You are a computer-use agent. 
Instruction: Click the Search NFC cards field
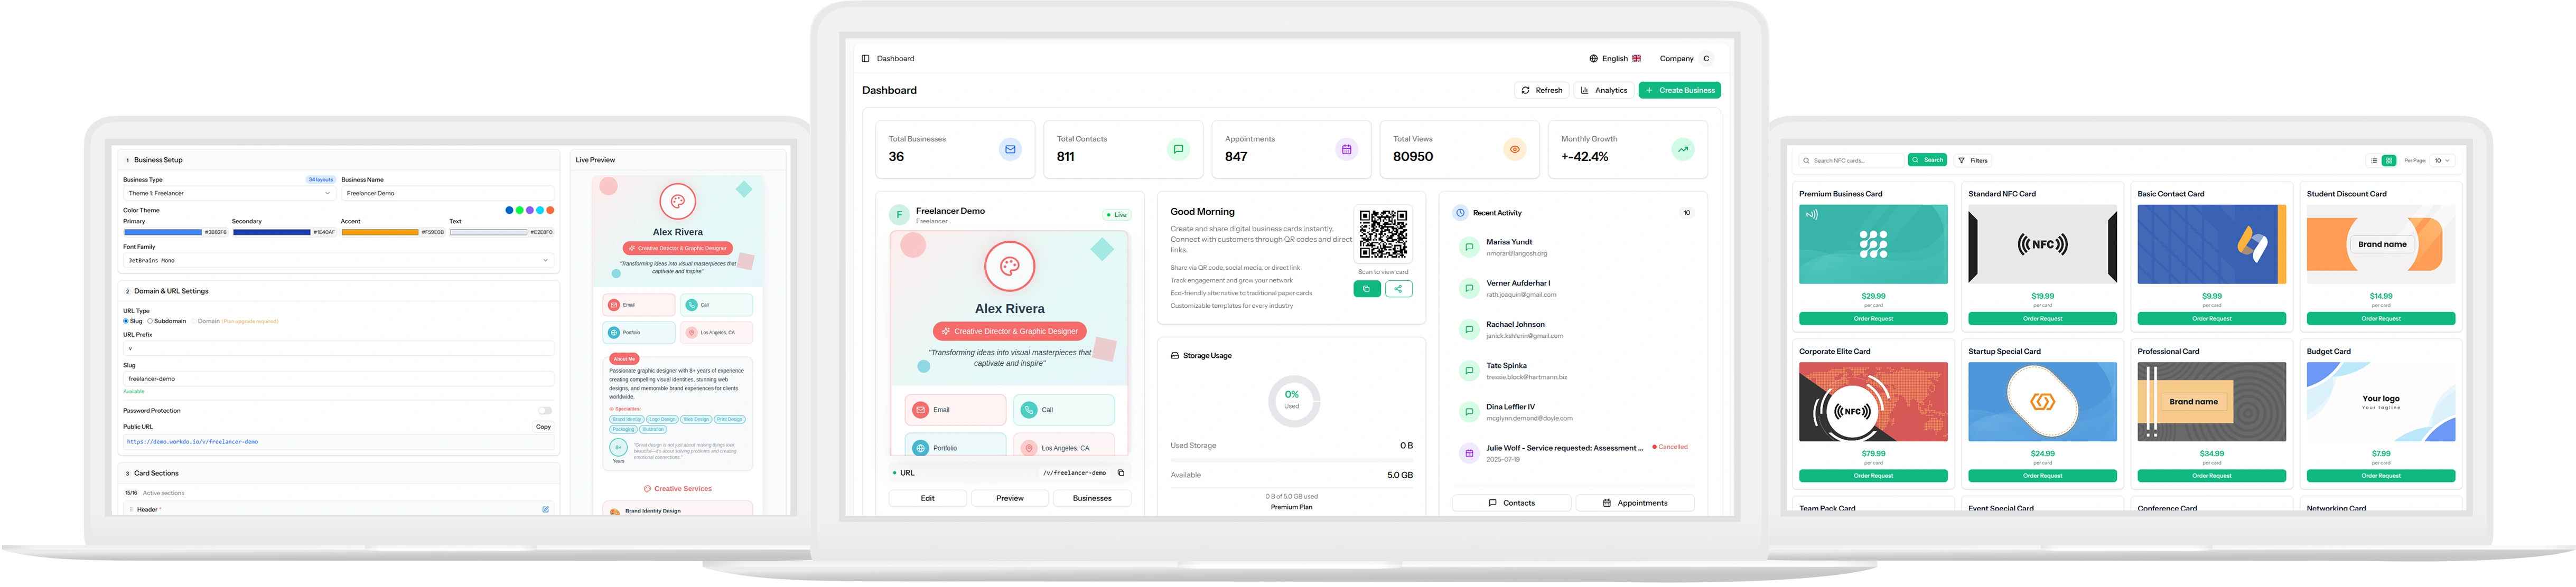[x=1852, y=160]
